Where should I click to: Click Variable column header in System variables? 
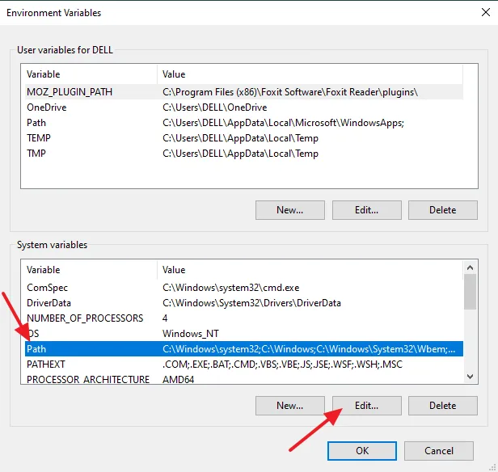[x=91, y=270]
